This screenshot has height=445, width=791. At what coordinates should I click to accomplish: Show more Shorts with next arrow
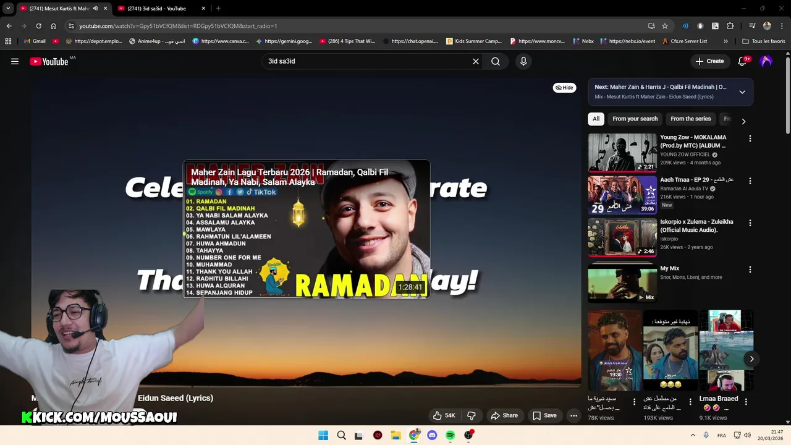coord(751,358)
